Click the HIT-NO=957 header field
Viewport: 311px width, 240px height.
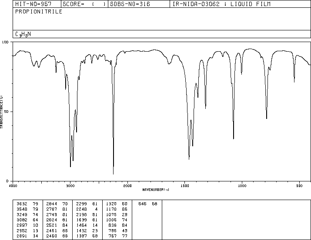click(37, 4)
